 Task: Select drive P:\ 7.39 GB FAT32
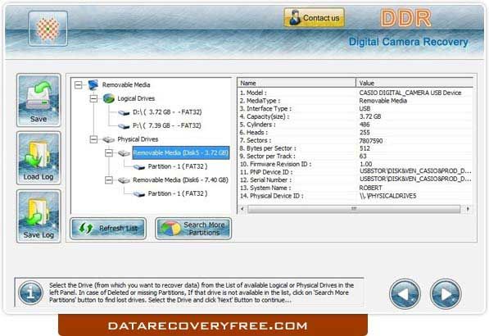pos(167,125)
